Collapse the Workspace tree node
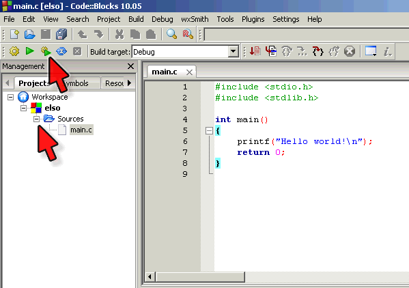Screen dimensions: 409x288 [10, 97]
